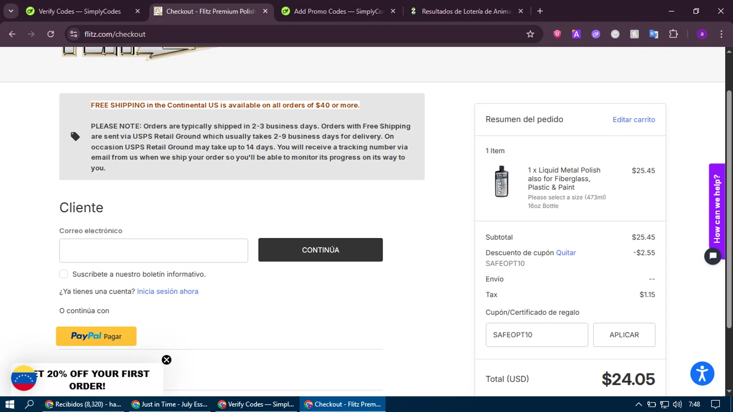Click the browser forward arrow

click(31, 34)
